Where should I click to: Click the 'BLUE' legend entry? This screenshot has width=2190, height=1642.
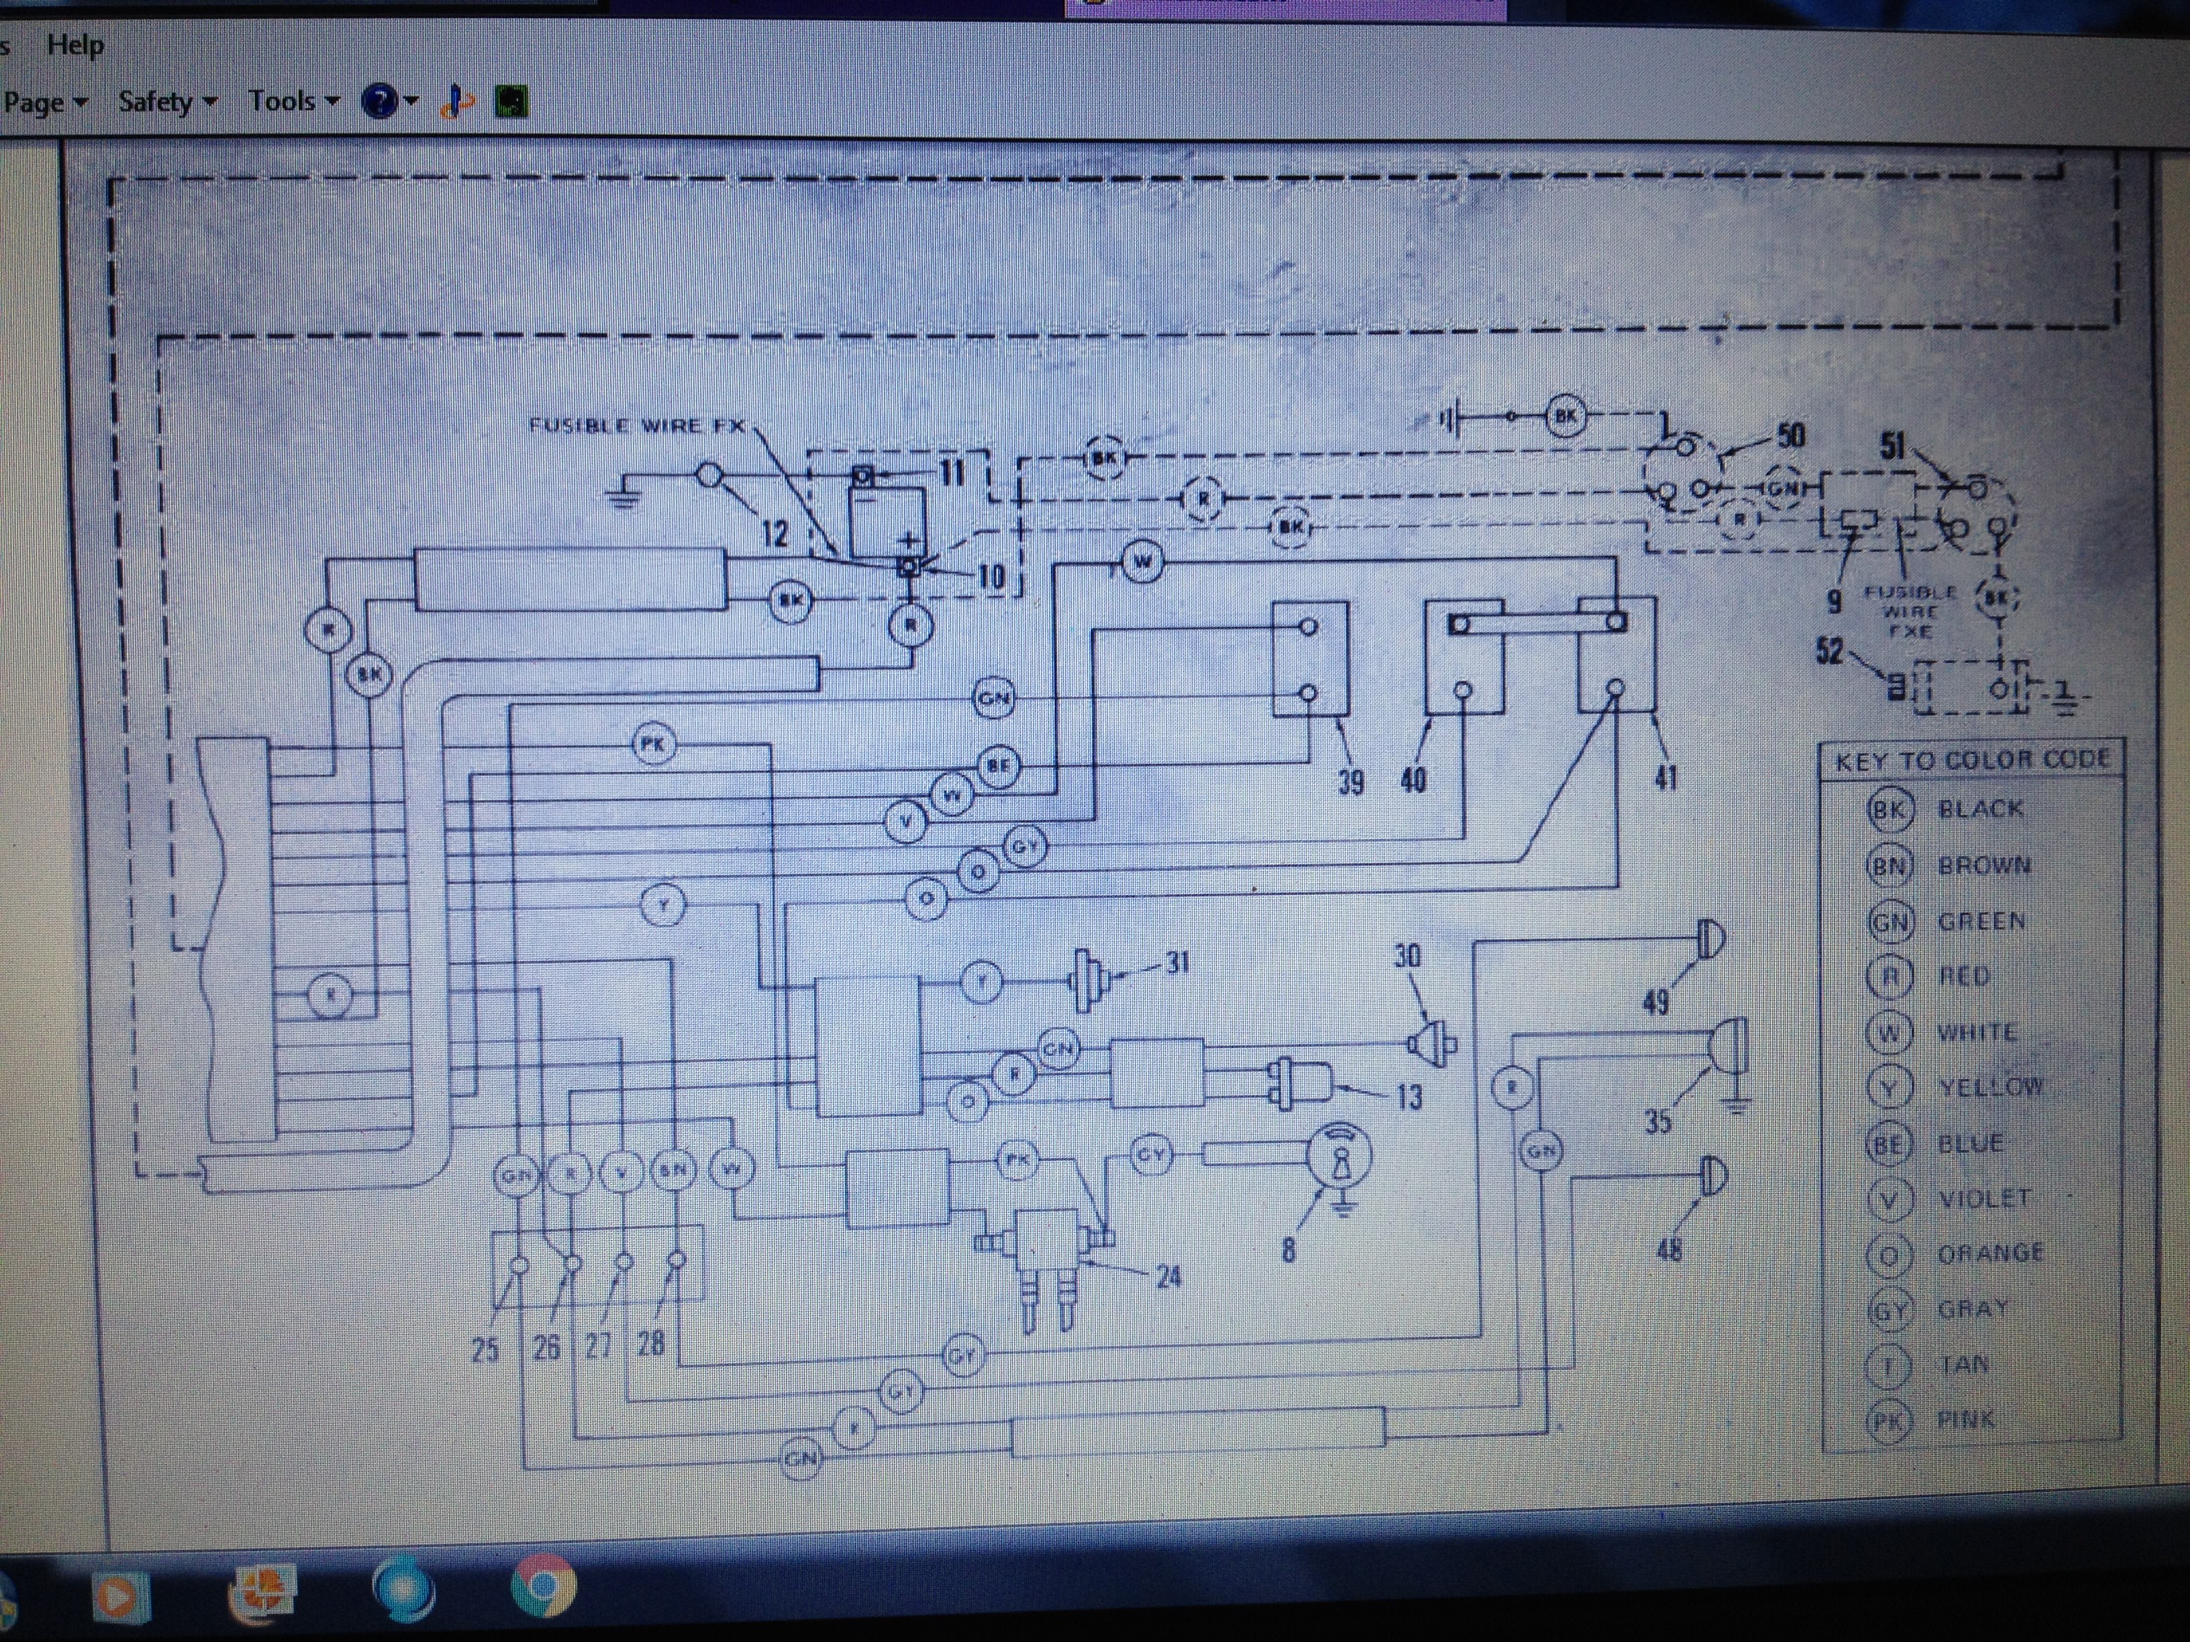[x=1970, y=1143]
